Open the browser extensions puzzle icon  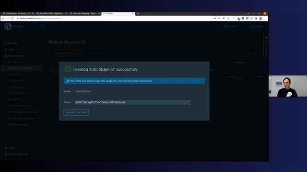[256, 18]
